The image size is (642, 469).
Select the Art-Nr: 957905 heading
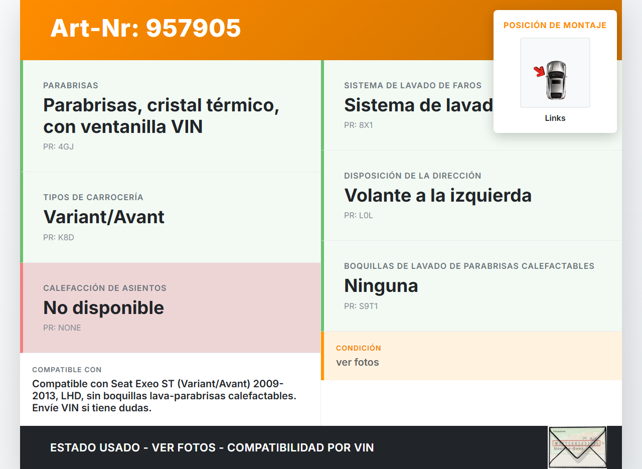pos(145,28)
